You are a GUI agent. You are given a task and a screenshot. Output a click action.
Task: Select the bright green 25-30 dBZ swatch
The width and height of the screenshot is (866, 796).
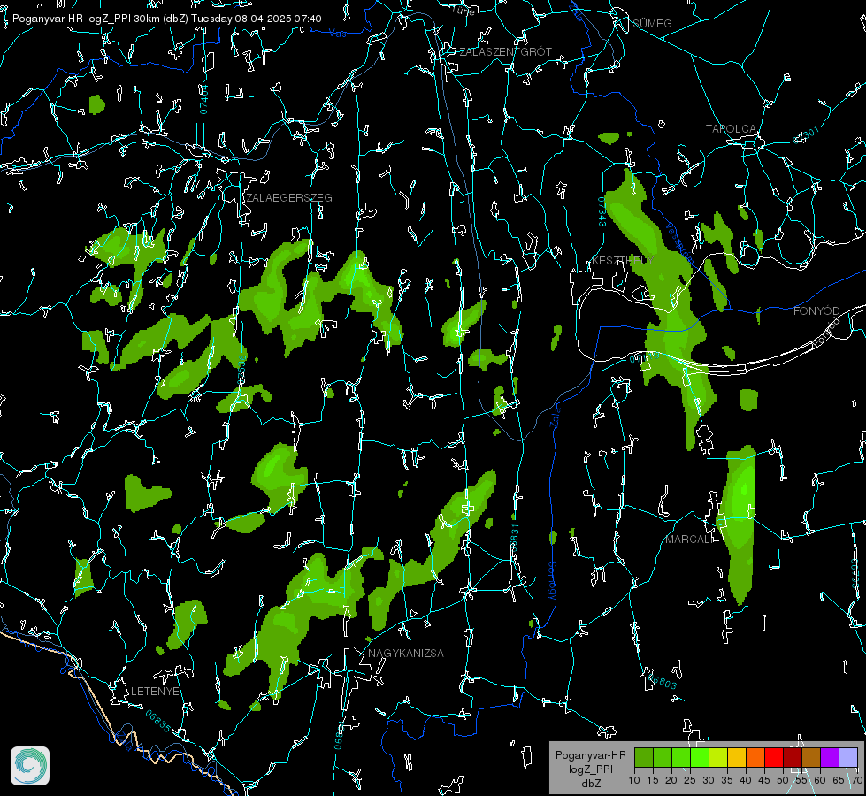tap(700, 757)
